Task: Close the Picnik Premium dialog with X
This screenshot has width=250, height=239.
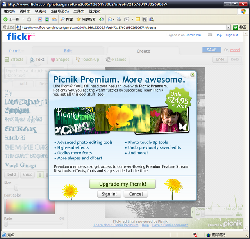Action: pyautogui.click(x=193, y=74)
